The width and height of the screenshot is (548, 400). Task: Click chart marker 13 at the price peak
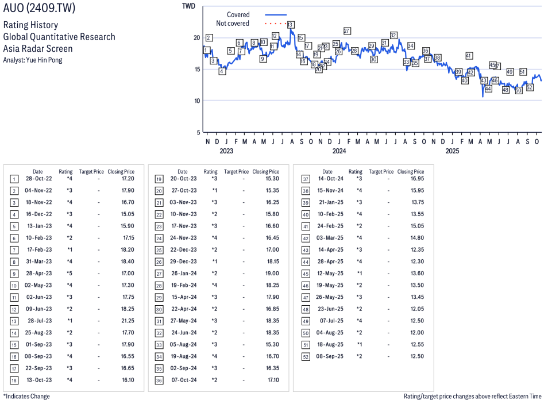tap(291, 25)
